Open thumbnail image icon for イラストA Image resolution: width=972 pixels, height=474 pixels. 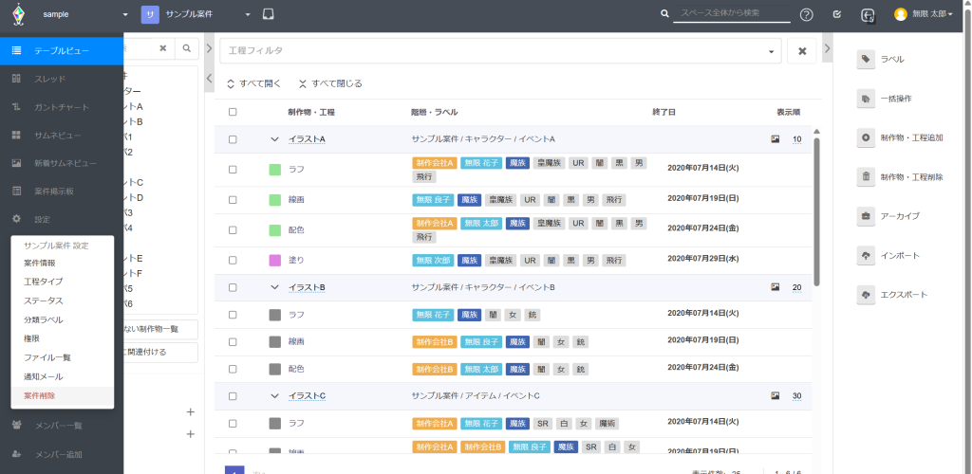[775, 139]
